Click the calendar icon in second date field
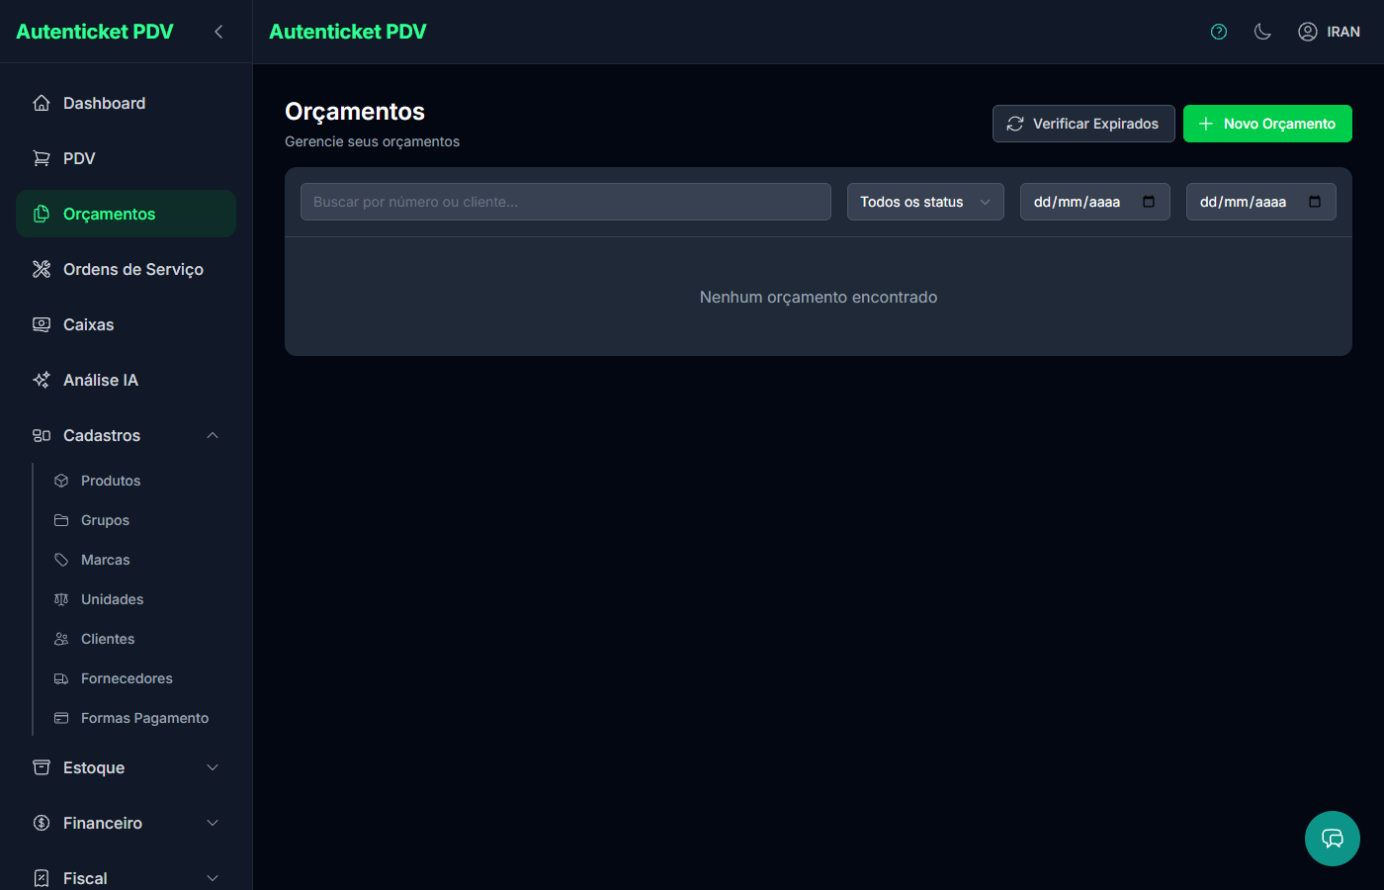 tap(1315, 202)
